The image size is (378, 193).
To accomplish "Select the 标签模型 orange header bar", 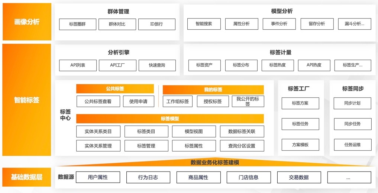I will [x=170, y=119].
